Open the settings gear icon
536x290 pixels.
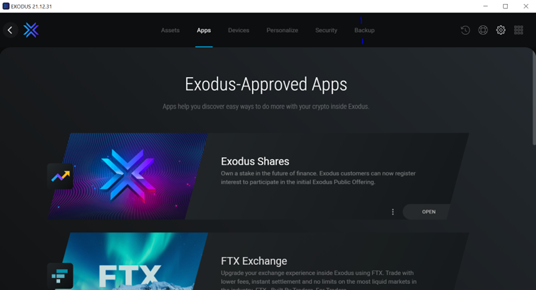click(501, 30)
